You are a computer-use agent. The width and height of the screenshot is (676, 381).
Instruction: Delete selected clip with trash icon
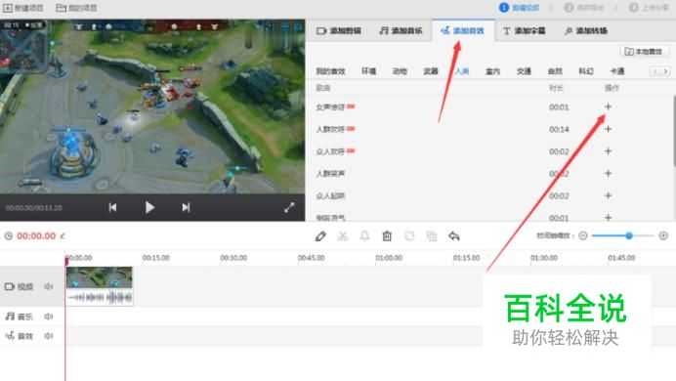click(387, 236)
